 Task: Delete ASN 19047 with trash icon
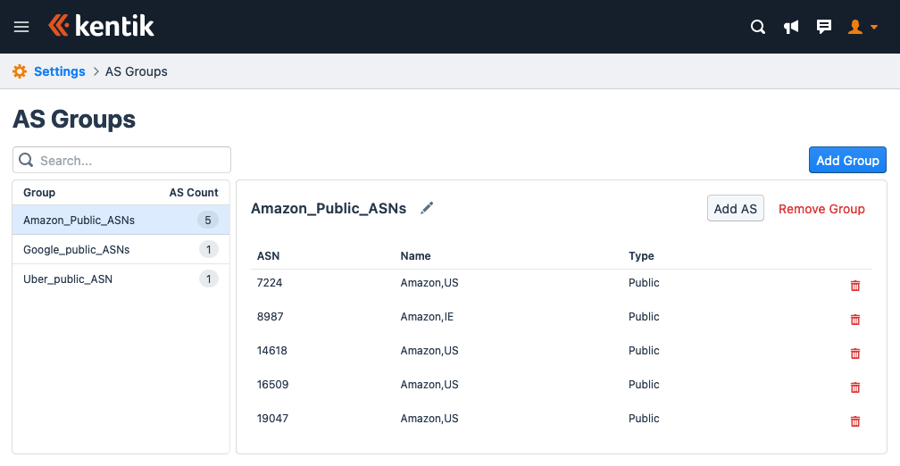855,420
